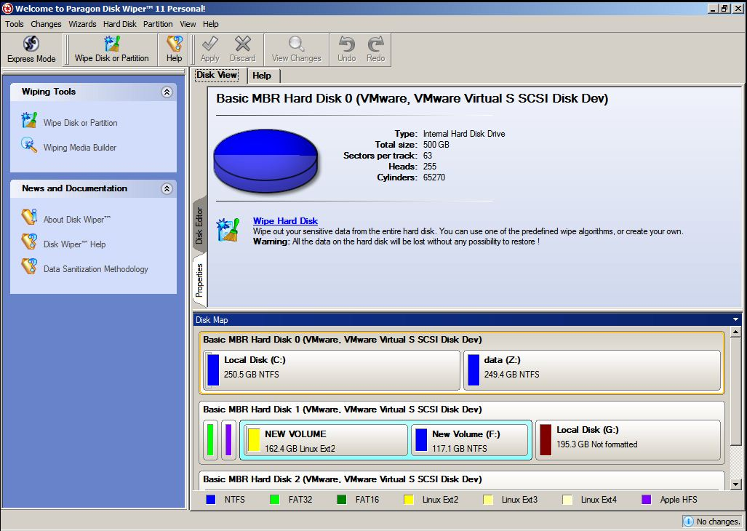
Task: Collapse the News and Documentation panel
Action: pyautogui.click(x=167, y=189)
